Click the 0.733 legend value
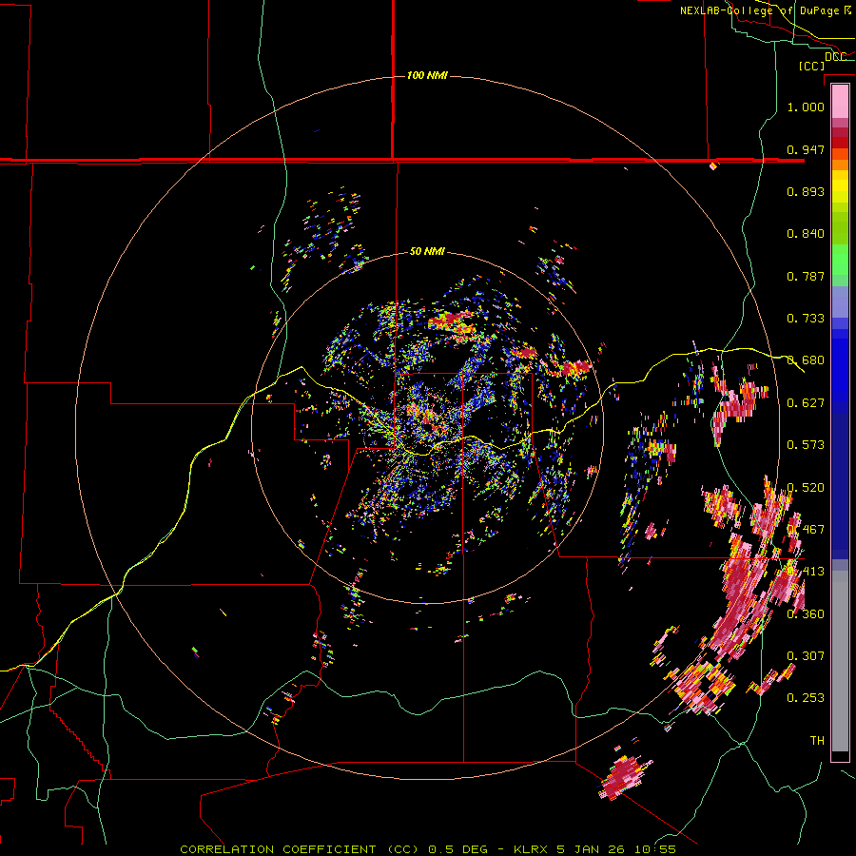Image resolution: width=856 pixels, height=856 pixels. 806,318
